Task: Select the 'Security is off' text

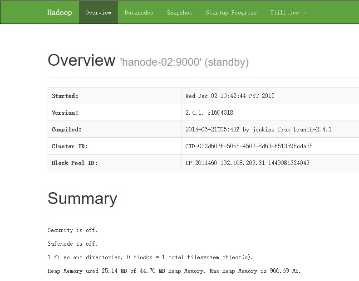Action: pyautogui.click(x=73, y=230)
